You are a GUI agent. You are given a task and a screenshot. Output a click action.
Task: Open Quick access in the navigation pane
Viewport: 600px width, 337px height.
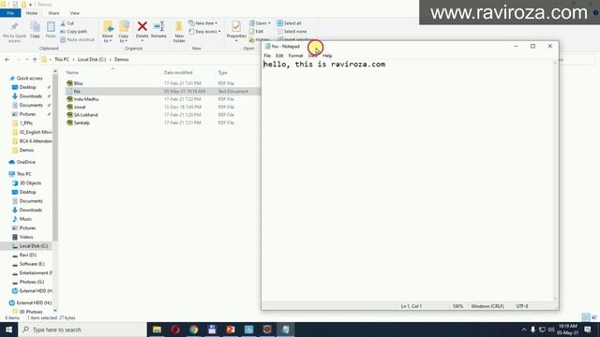click(x=29, y=78)
